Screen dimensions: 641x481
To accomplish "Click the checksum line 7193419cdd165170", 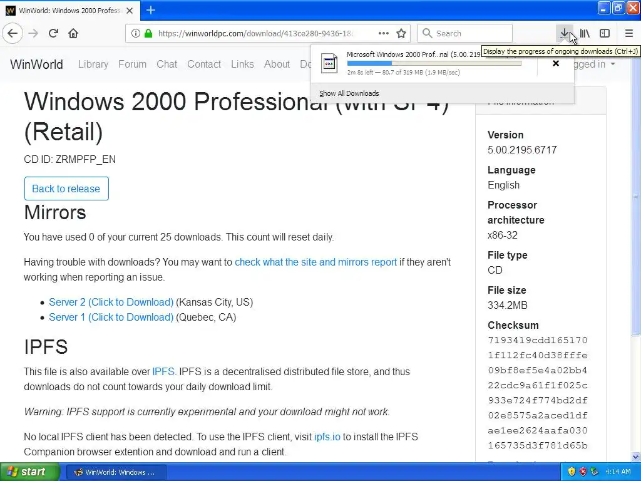I will pyautogui.click(x=538, y=340).
